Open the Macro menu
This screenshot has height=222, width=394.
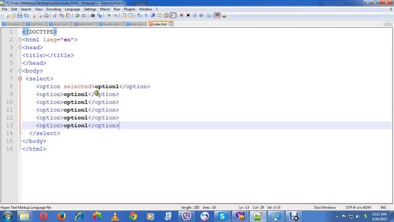[105, 9]
